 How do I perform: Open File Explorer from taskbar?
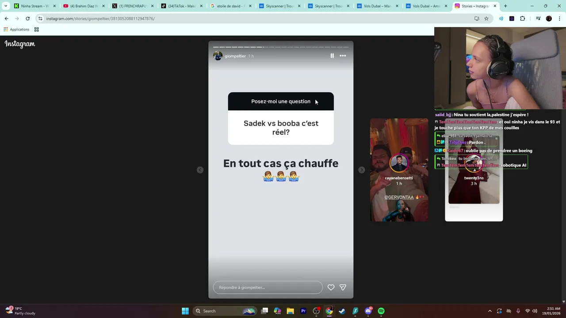pyautogui.click(x=290, y=311)
